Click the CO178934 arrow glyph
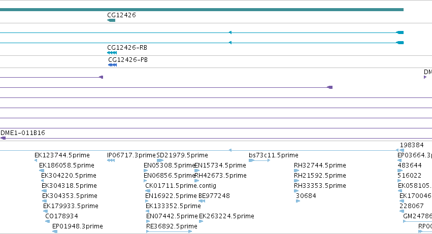The width and height of the screenshot is (432, 234). coord(47,221)
